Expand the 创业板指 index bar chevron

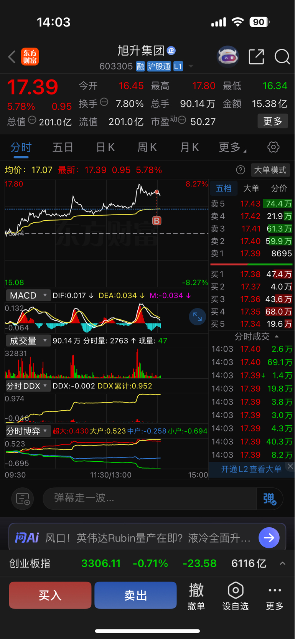tap(282, 563)
